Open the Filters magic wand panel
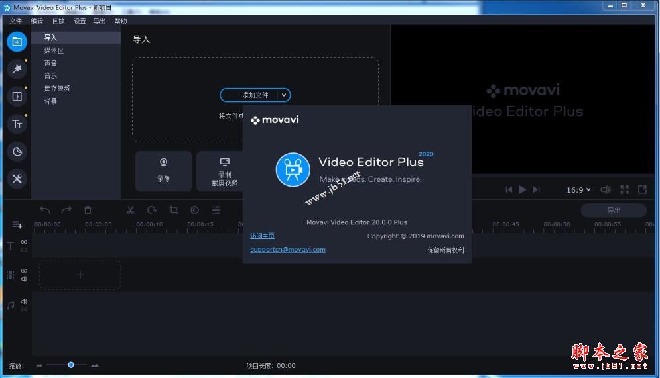The width and height of the screenshot is (660, 378). point(17,69)
